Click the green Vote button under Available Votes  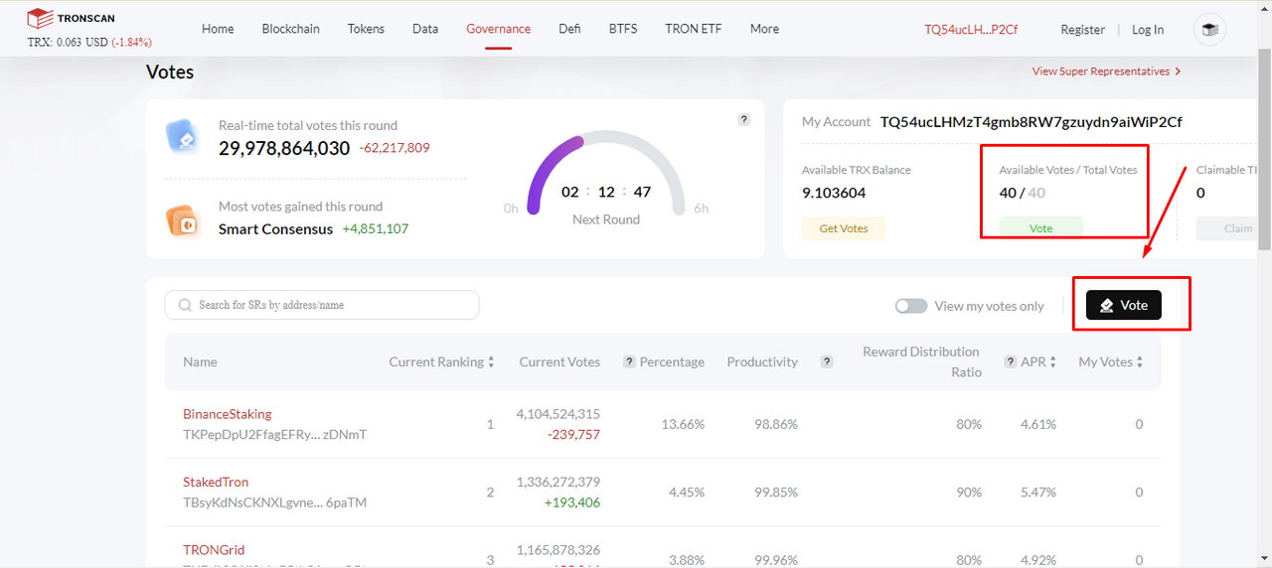tap(1040, 228)
